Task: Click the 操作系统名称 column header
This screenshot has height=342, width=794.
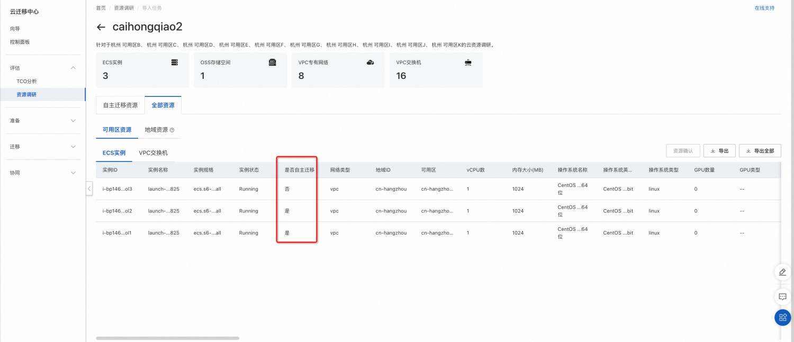Action: [x=573, y=170]
